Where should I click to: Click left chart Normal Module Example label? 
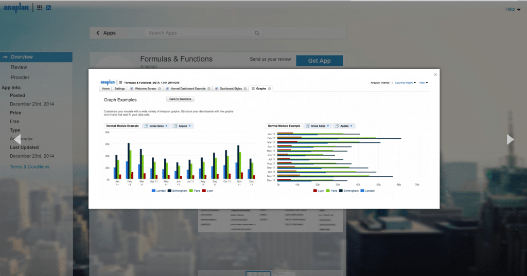tap(122, 126)
